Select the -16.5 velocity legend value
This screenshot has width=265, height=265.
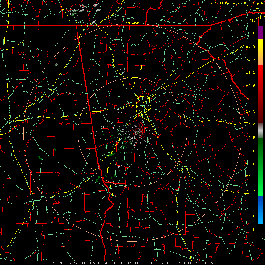pos(249,138)
